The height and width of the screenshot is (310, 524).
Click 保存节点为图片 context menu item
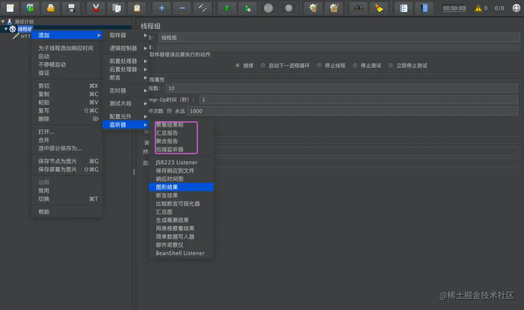[67, 161]
